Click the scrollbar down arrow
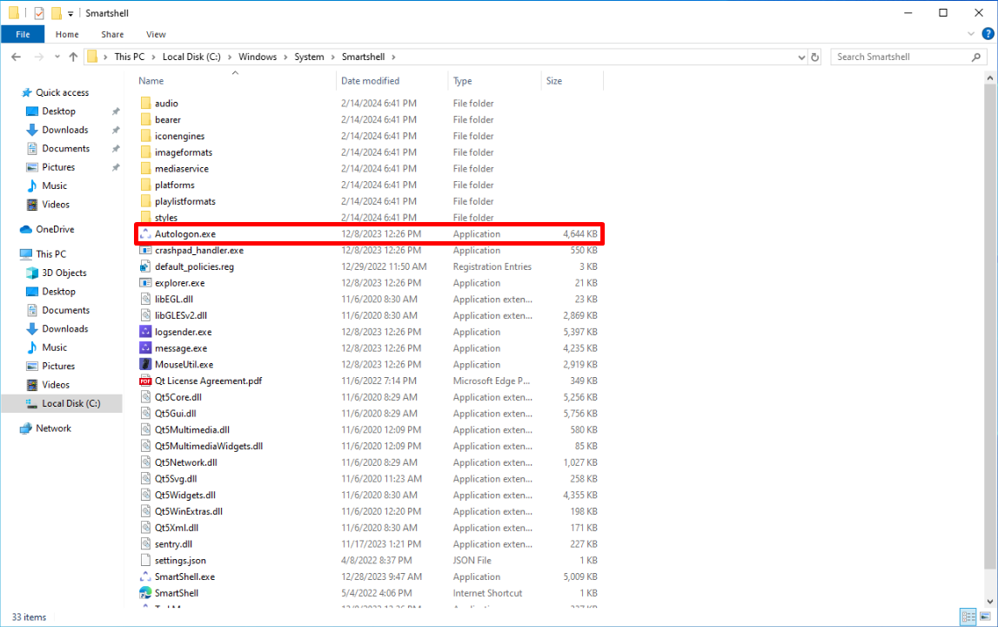This screenshot has width=998, height=627. click(989, 601)
